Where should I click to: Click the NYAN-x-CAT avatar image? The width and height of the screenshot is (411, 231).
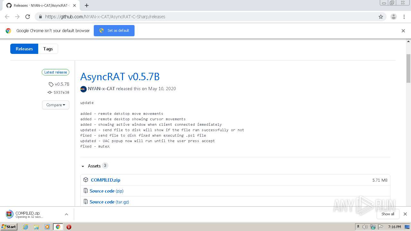click(83, 89)
